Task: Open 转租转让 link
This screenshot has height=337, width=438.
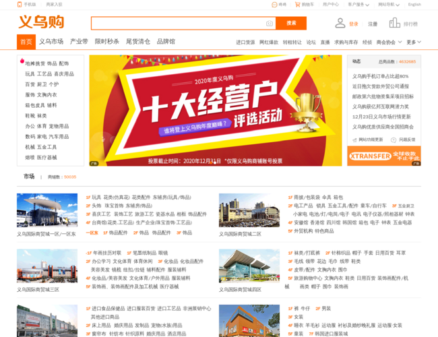Action: [x=292, y=42]
